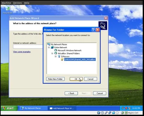Collapse the Entire Network tree node
Screen dimensions: 144x116
coord(49,47)
